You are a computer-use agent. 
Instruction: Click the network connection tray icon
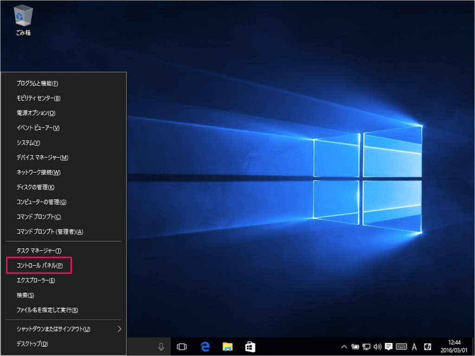[x=366, y=347]
